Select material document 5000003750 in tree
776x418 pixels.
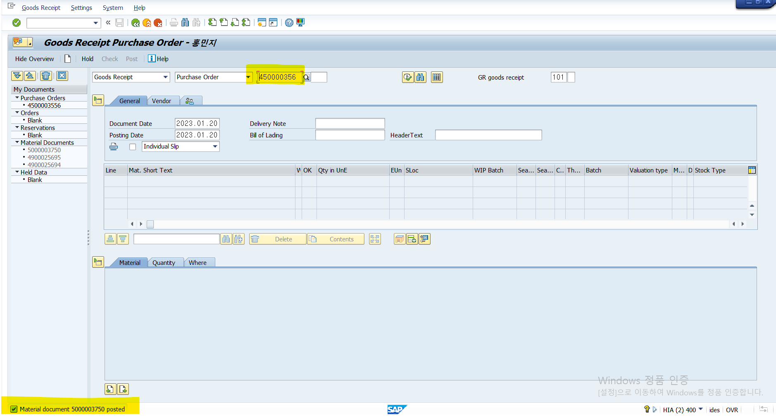44,150
